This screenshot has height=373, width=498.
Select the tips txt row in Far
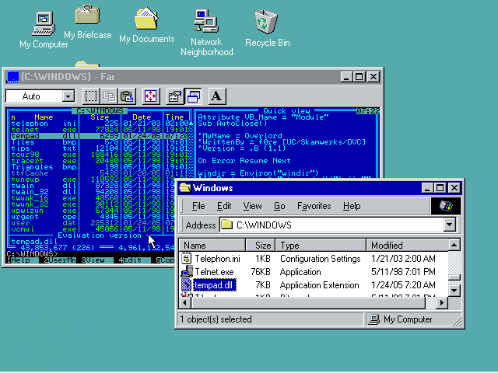(x=100, y=148)
